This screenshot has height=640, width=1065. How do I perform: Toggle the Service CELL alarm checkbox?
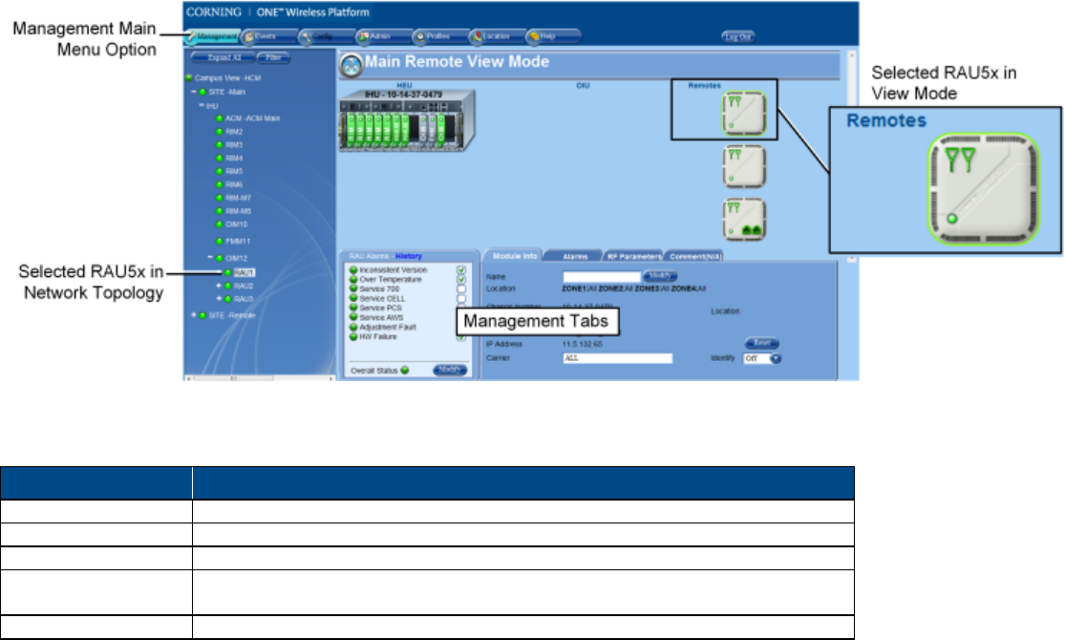click(461, 298)
